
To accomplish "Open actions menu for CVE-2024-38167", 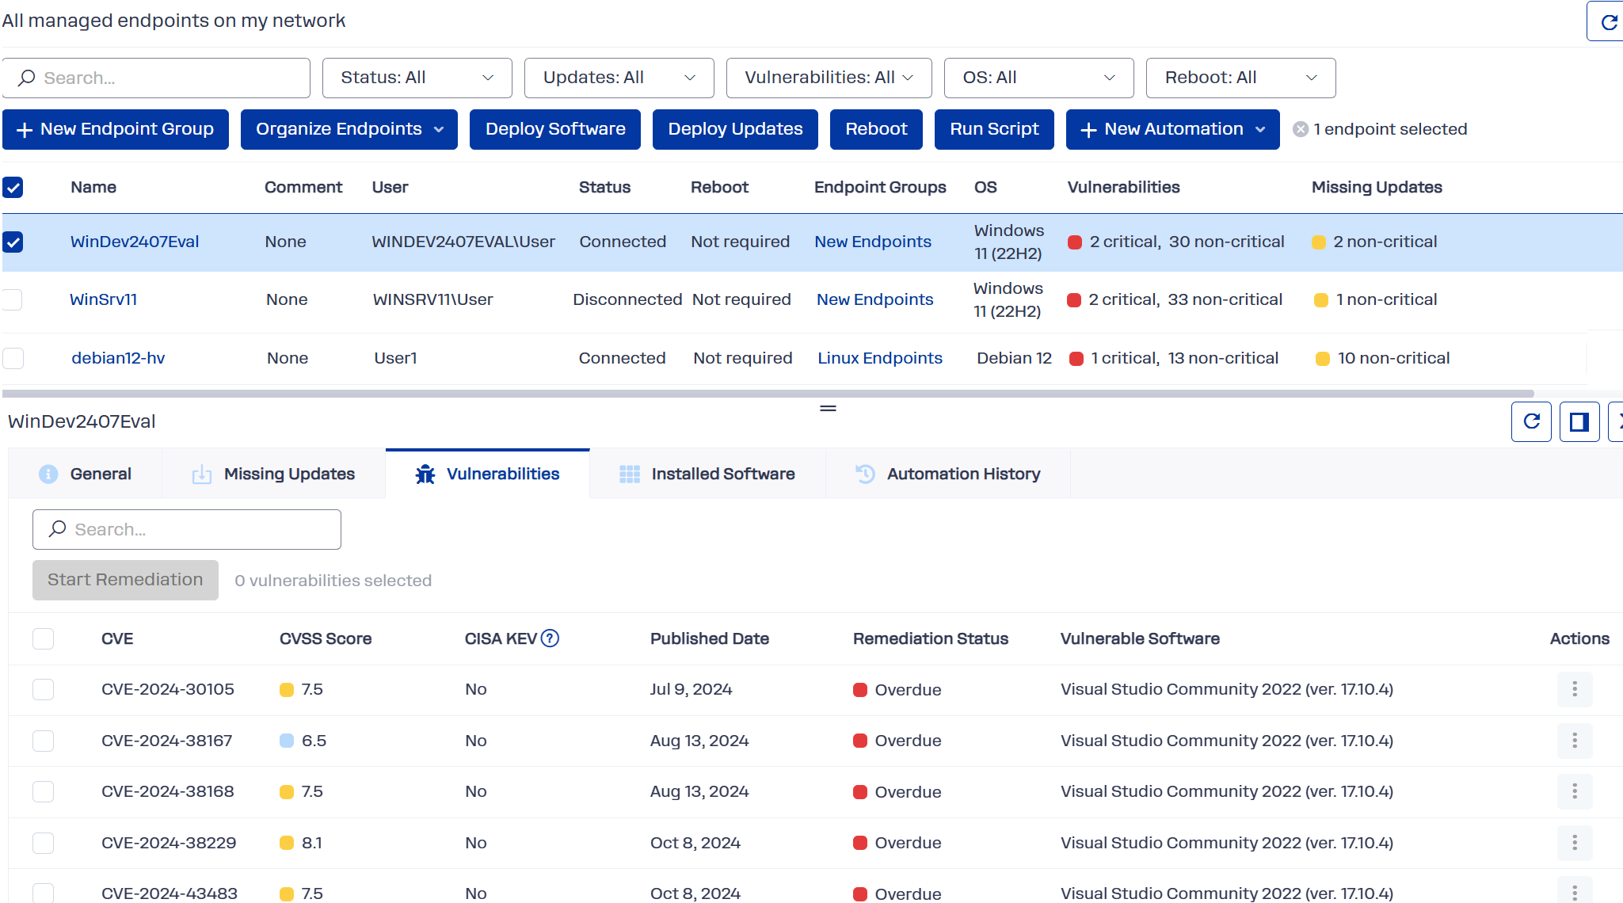I will click(x=1575, y=741).
